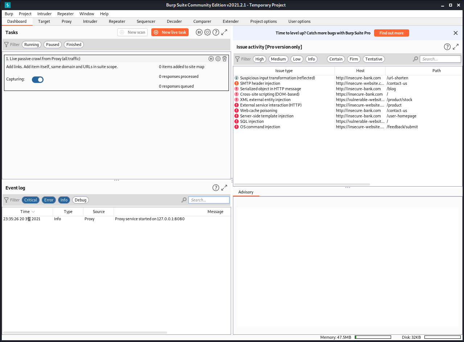This screenshot has width=464, height=342.
Task: Delete the live passive crawl task
Action: (225, 59)
